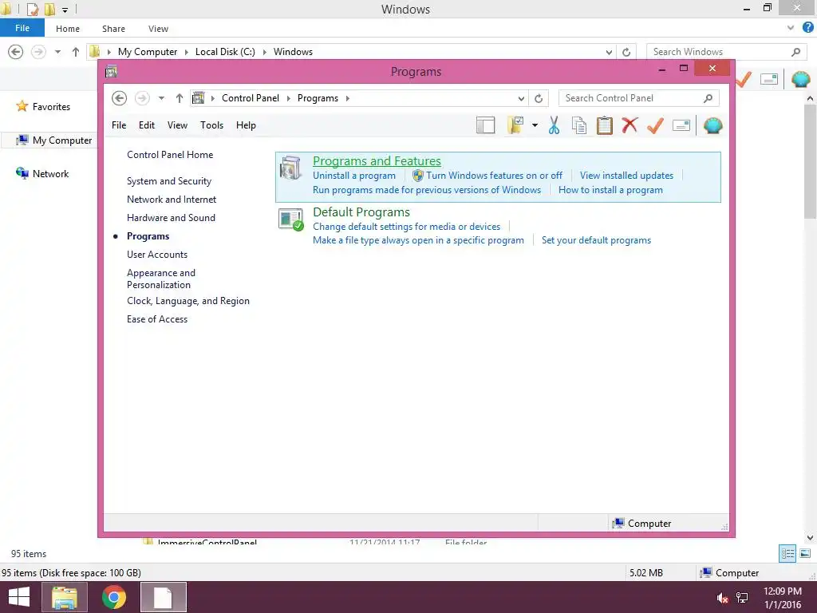Launch Google Chrome from the taskbar
Image resolution: width=817 pixels, height=613 pixels.
tap(114, 597)
